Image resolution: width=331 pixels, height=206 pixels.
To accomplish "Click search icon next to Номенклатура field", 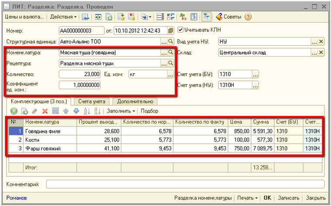I will [x=171, y=52].
